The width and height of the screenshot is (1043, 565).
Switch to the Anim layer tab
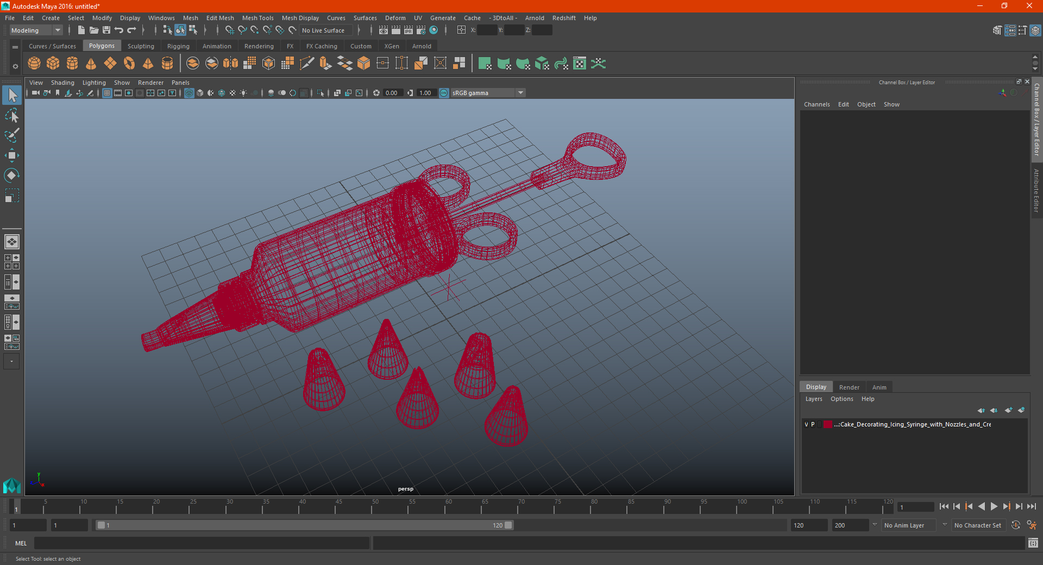[x=879, y=387]
